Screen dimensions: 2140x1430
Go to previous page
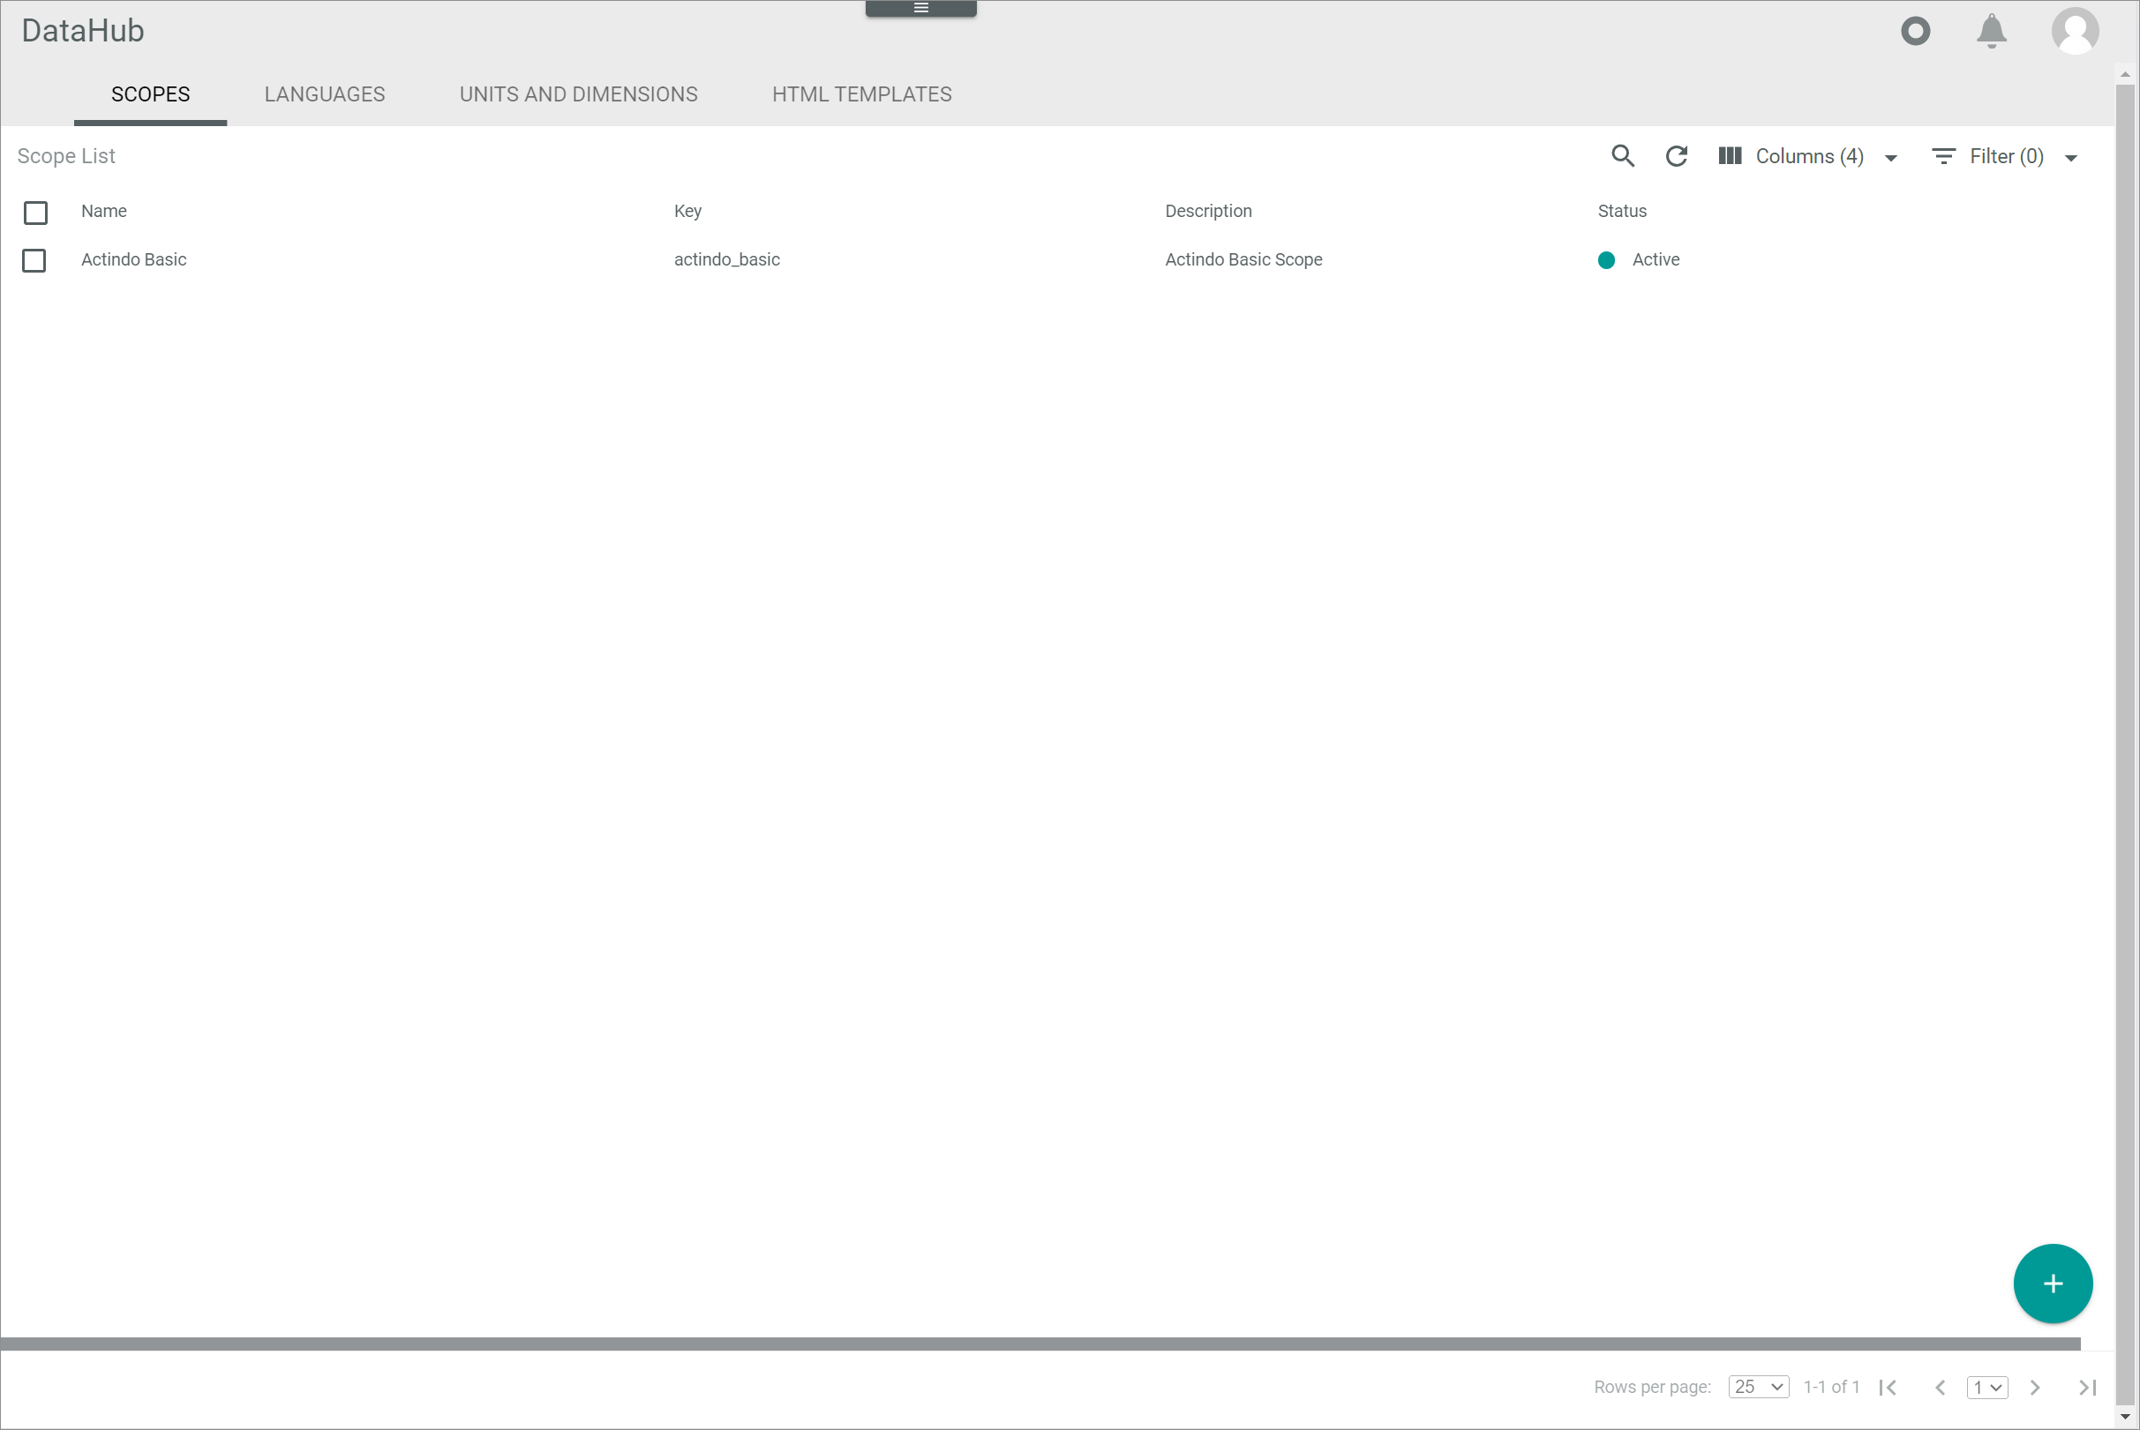click(1941, 1387)
